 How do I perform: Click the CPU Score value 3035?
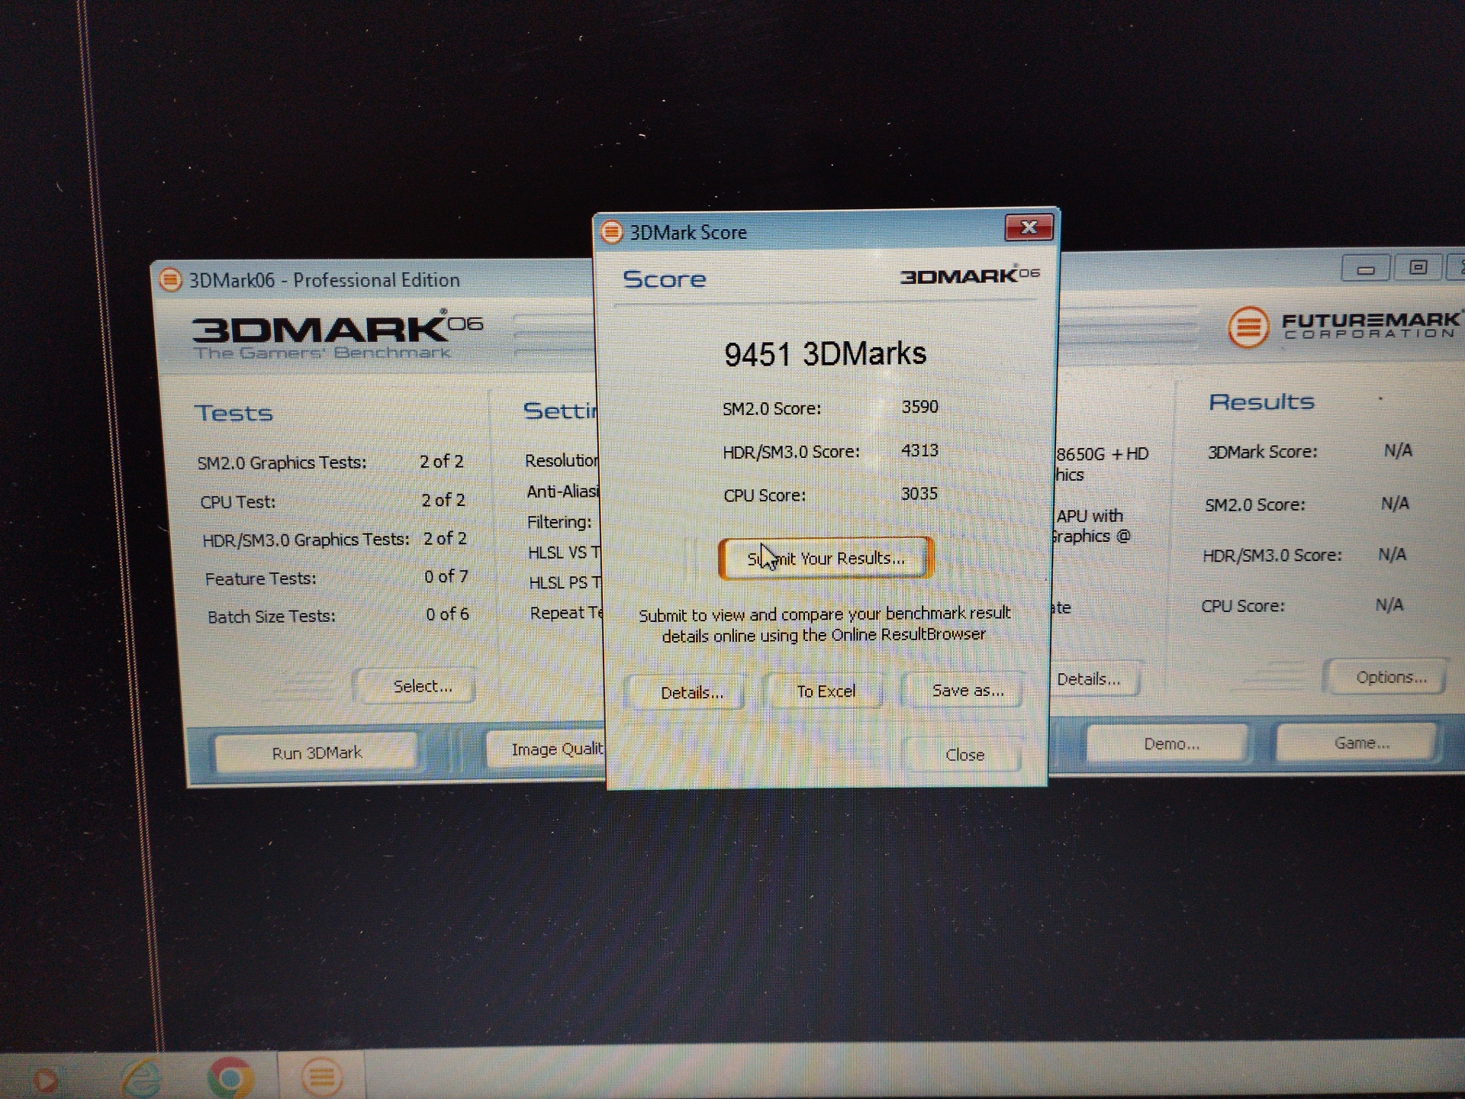(919, 494)
